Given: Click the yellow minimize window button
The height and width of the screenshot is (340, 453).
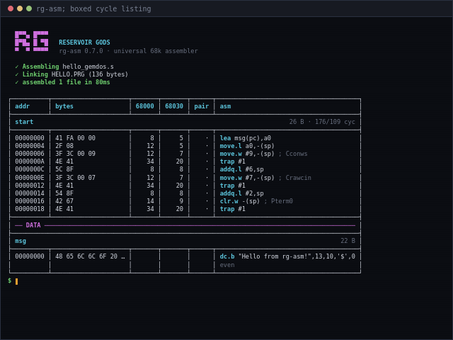Looking at the screenshot, I should [x=20, y=8].
